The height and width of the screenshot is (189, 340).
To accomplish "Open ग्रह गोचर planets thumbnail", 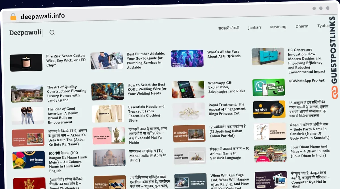I will [x=269, y=109].
